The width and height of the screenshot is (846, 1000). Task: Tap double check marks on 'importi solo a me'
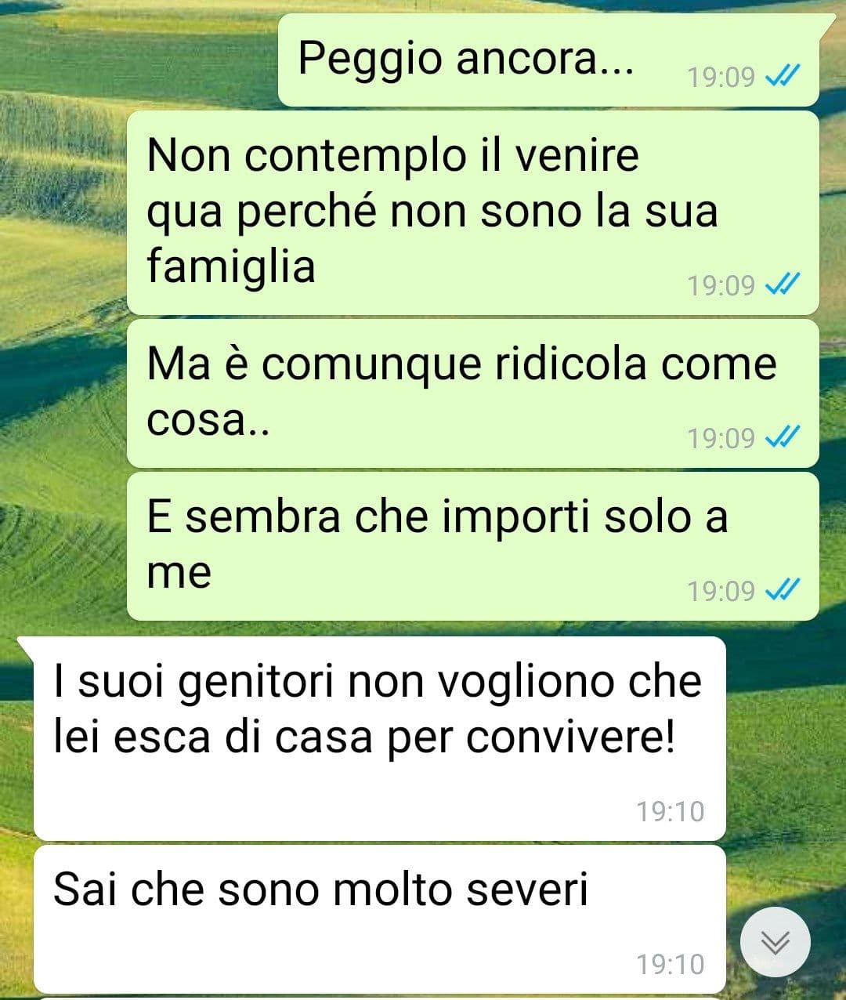(x=782, y=590)
